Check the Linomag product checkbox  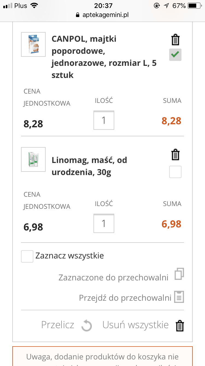coord(175,172)
